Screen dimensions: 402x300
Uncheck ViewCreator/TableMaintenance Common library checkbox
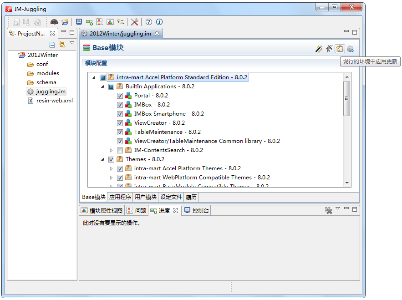click(x=120, y=141)
